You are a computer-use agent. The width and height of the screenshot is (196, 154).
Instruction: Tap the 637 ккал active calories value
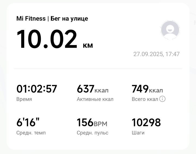93,89
